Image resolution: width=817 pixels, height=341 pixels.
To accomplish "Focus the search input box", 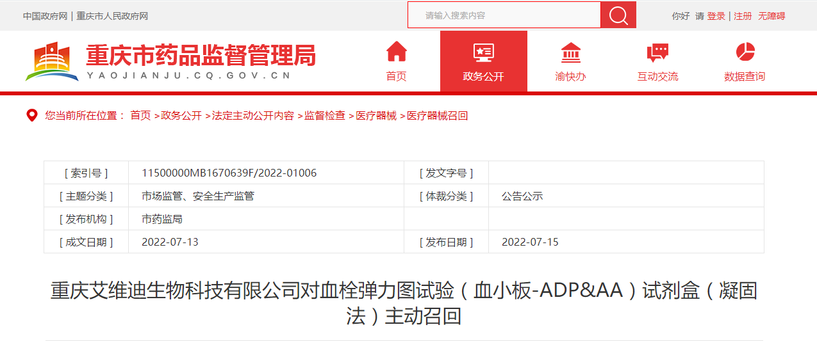I will point(504,15).
